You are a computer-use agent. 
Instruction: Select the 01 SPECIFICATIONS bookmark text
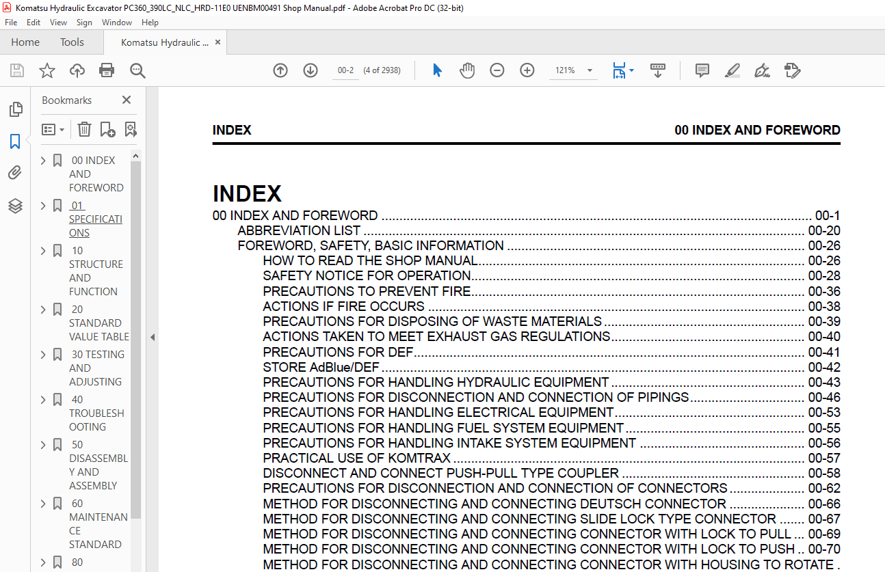[x=96, y=219]
